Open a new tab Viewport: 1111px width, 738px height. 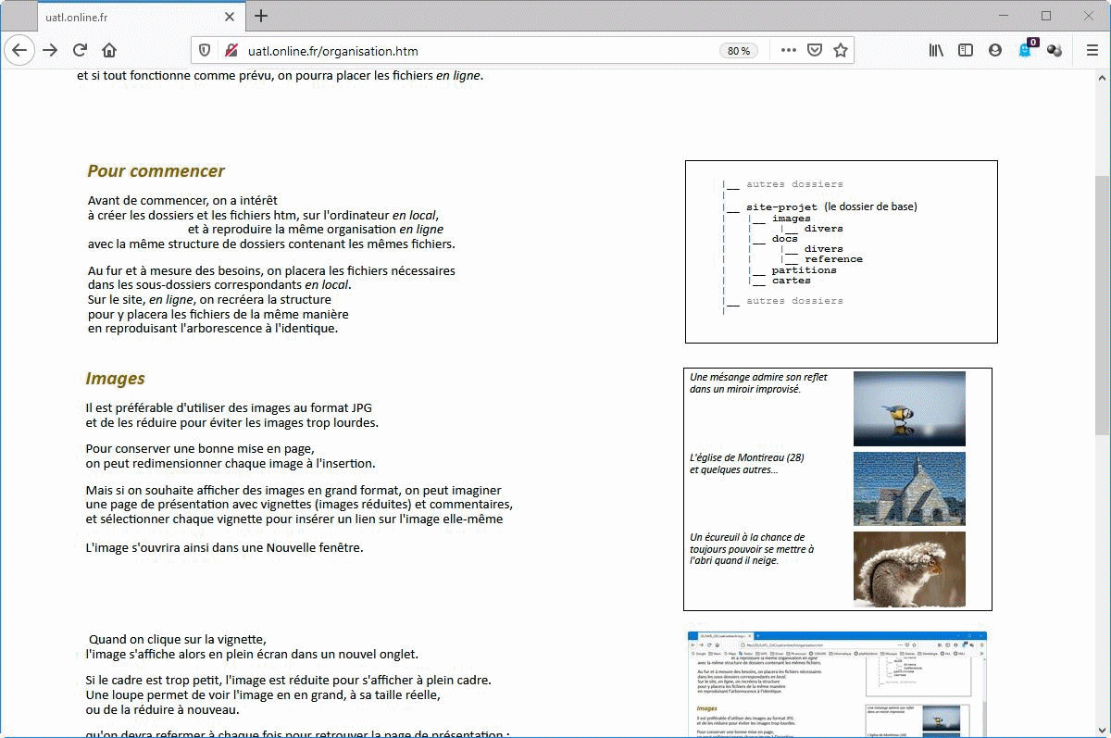pos(261,16)
